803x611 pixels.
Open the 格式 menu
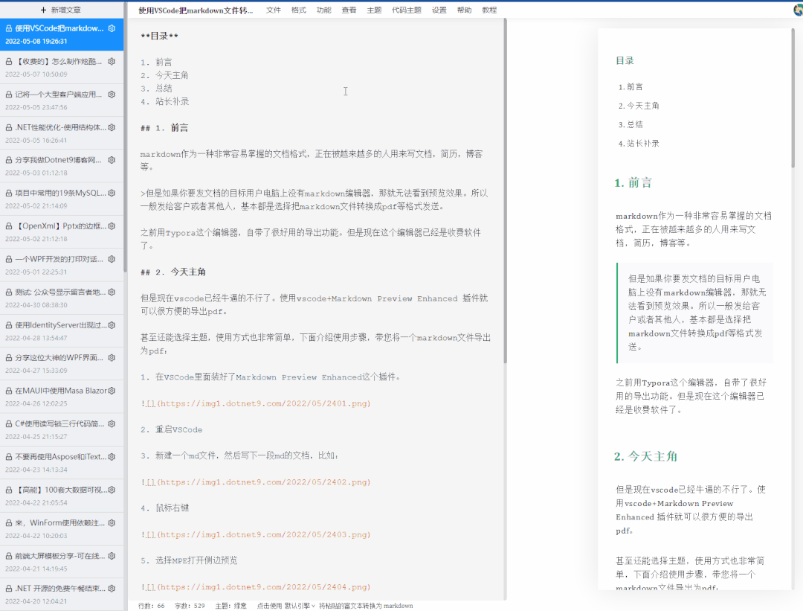299,10
